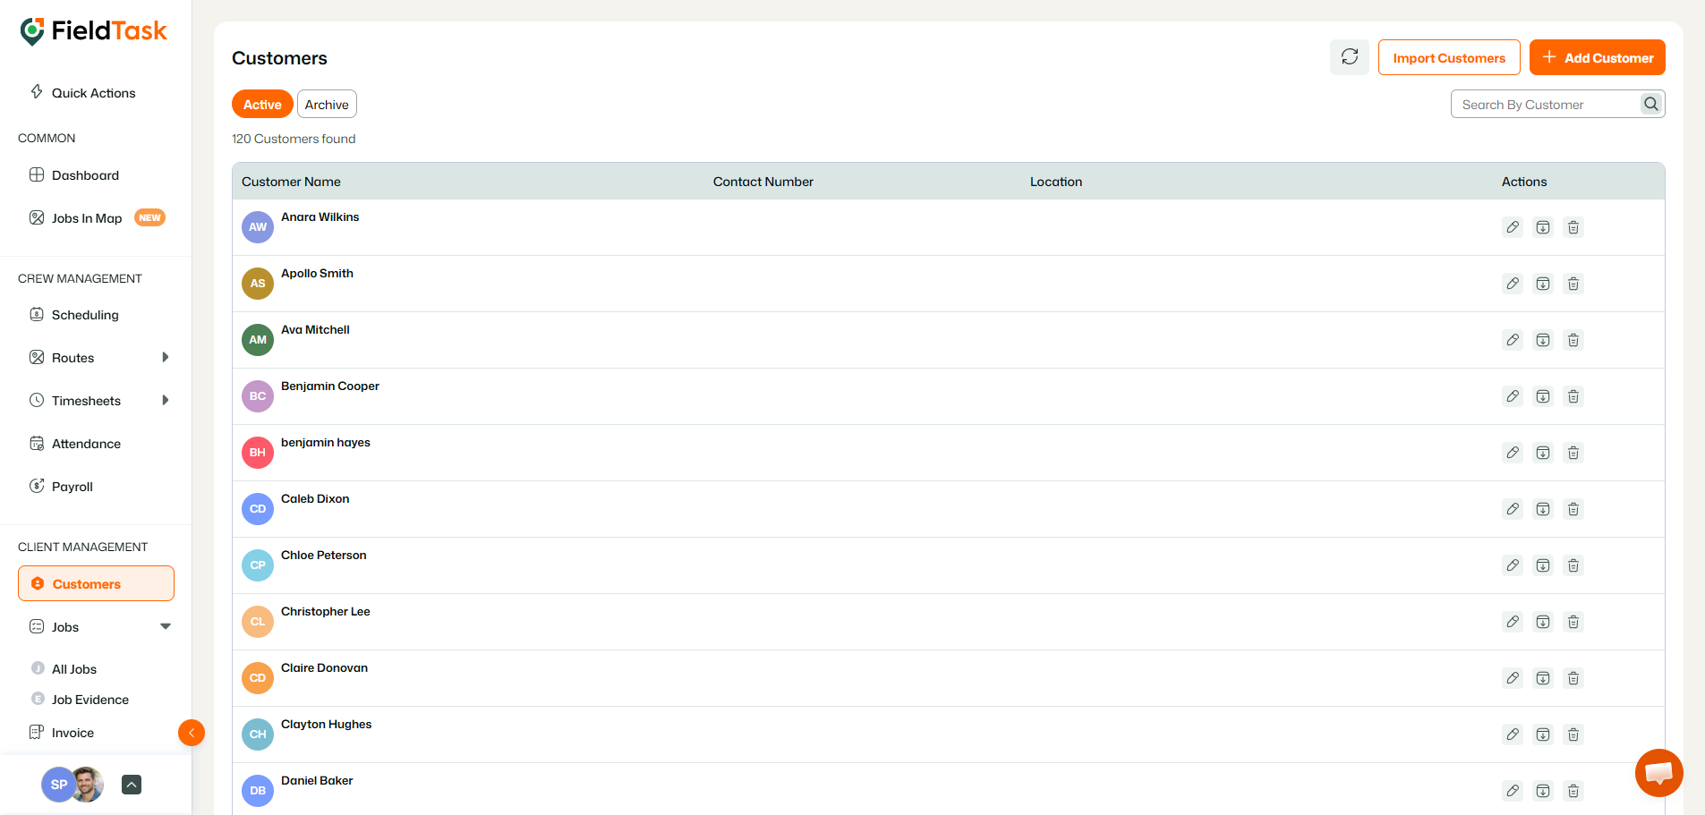
Task: Delete the Anara Wilkins customer
Action: 1573,227
